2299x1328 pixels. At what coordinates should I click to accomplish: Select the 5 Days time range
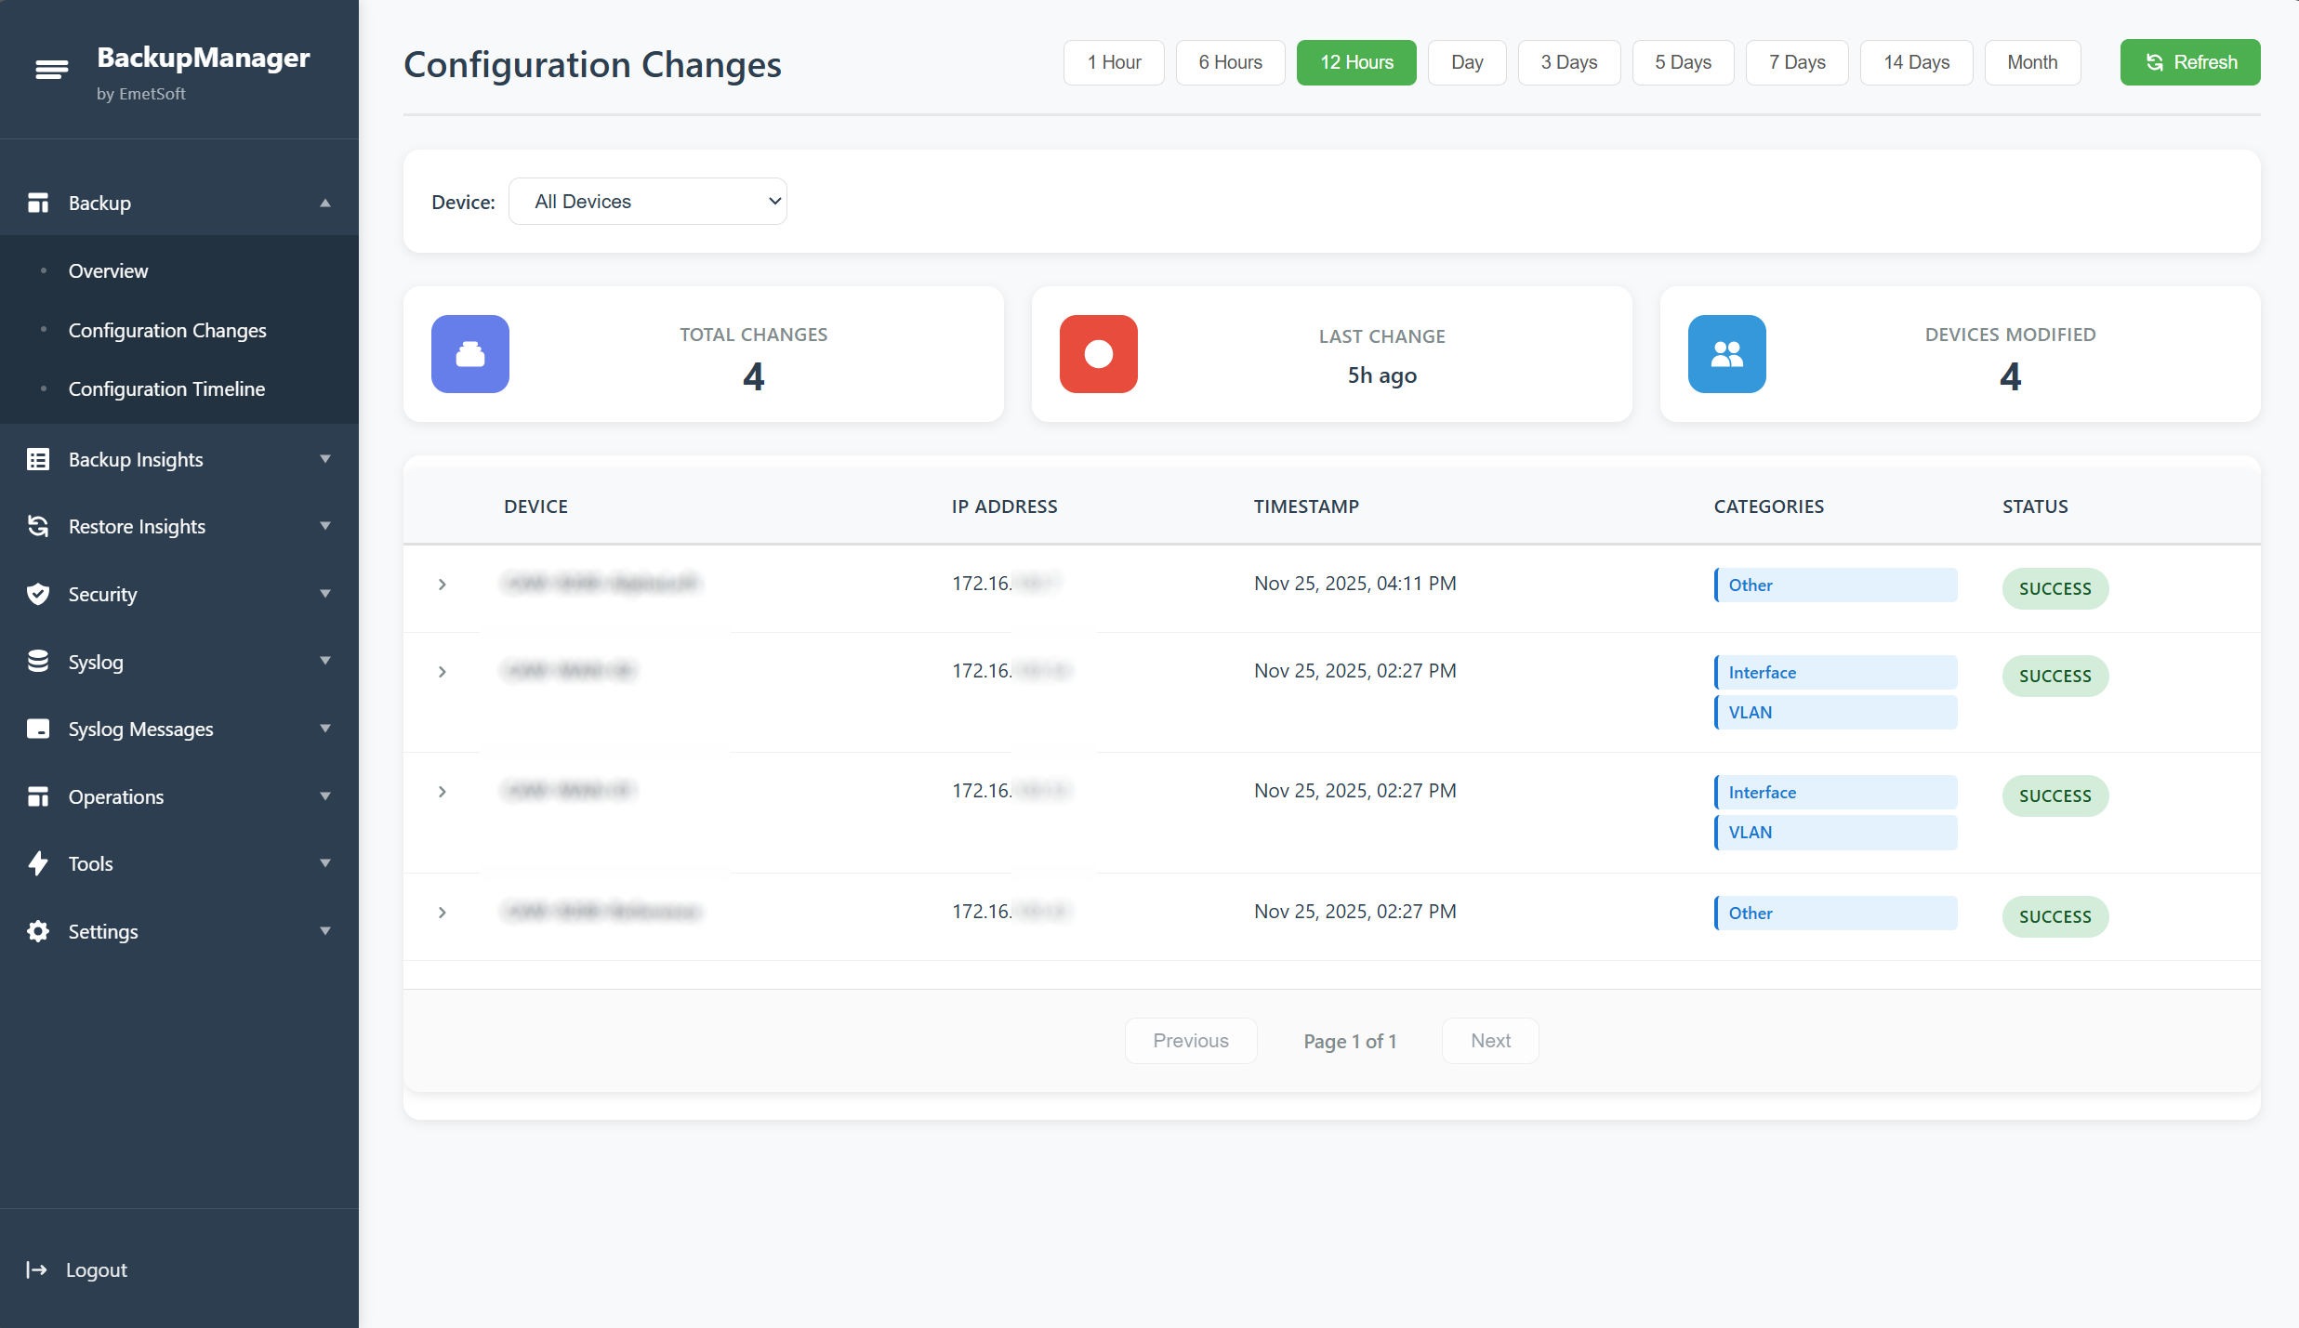[x=1684, y=62]
